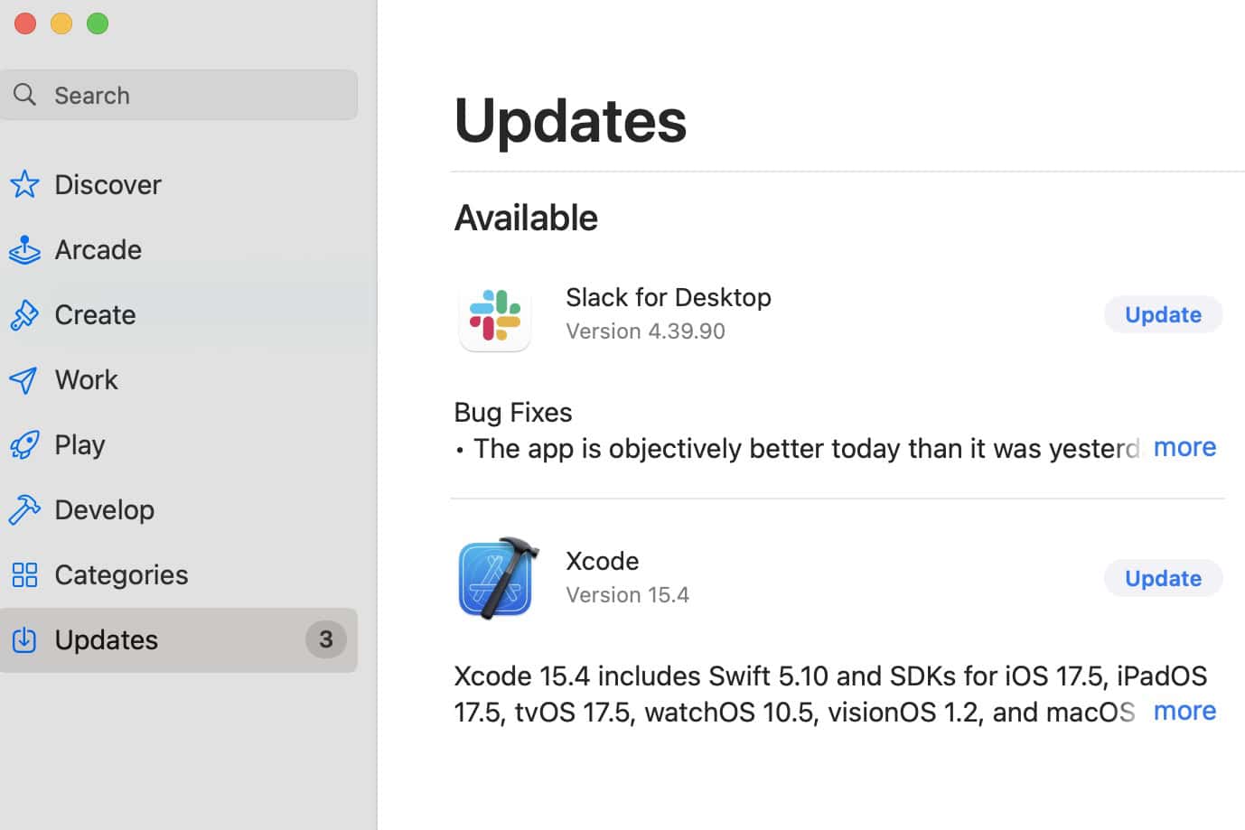The image size is (1245, 830).
Task: Select the Develop hammer icon
Action: point(24,510)
